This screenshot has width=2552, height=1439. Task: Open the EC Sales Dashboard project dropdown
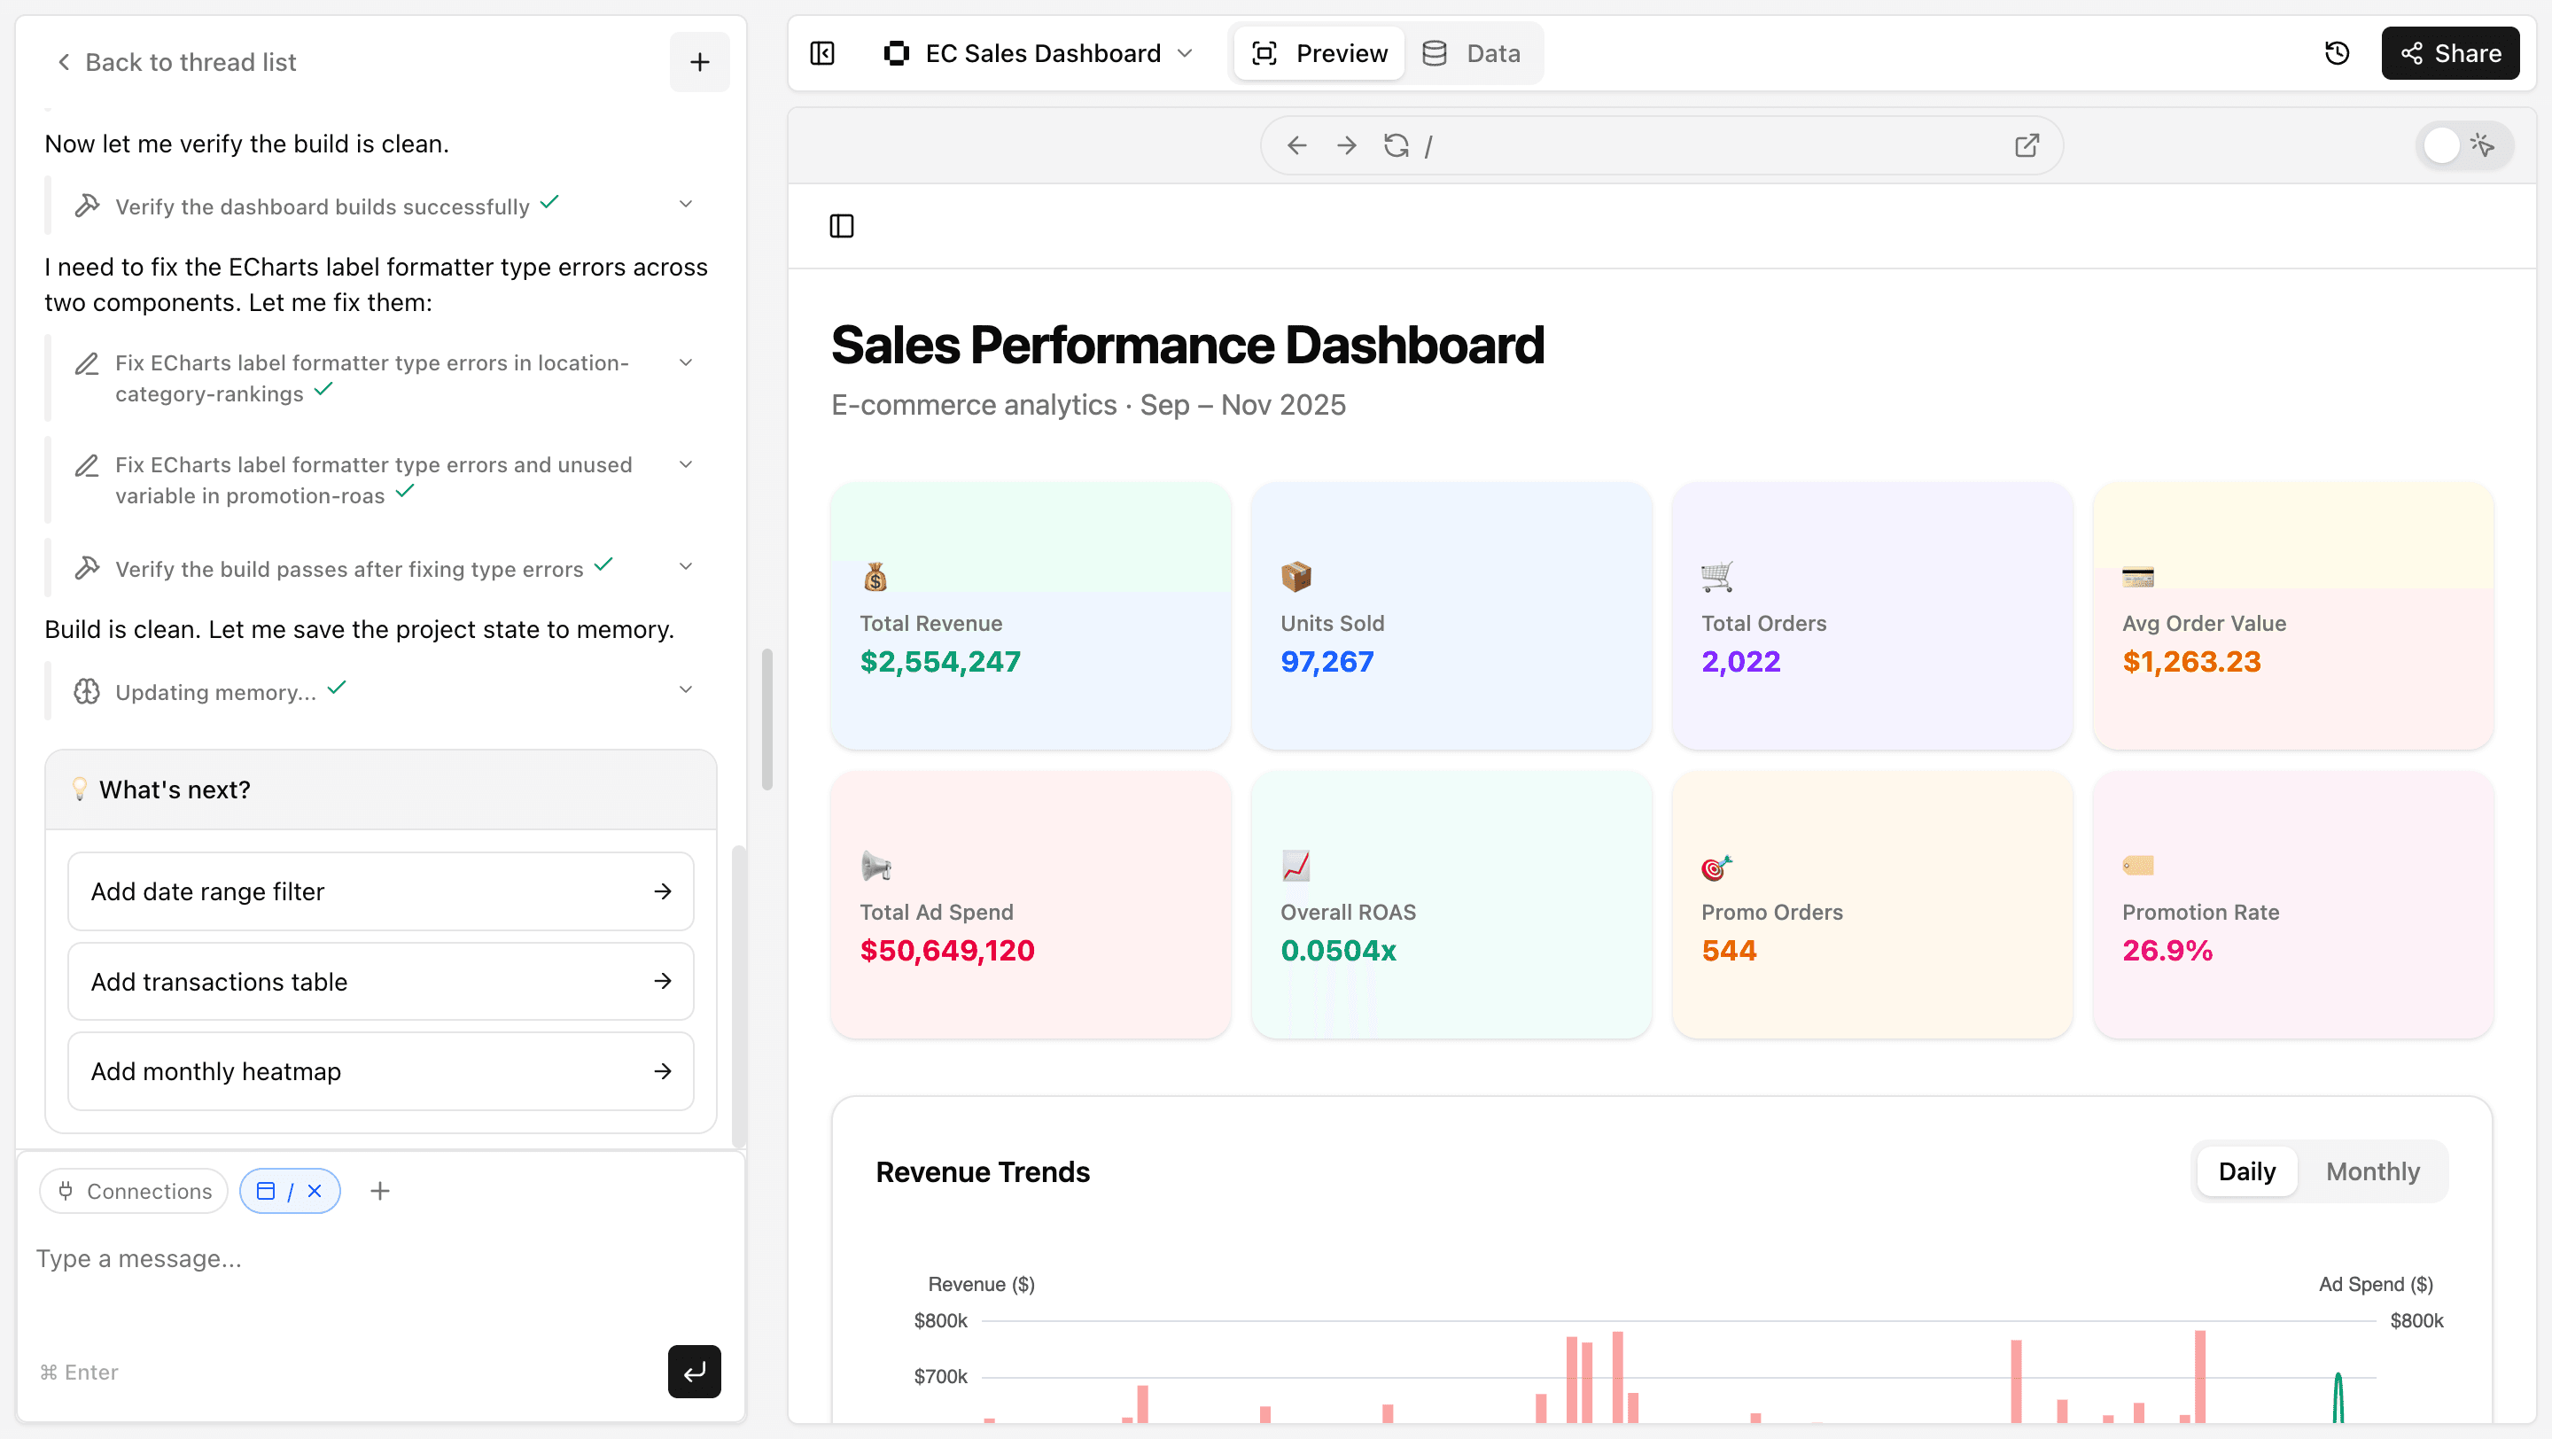click(x=1186, y=52)
